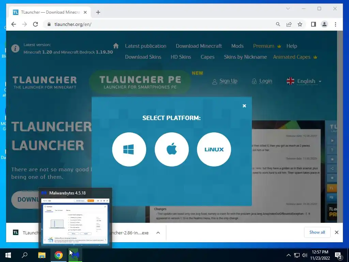Open File Explorer from taskbar
This screenshot has width=349, height=262.
[x=42, y=255]
